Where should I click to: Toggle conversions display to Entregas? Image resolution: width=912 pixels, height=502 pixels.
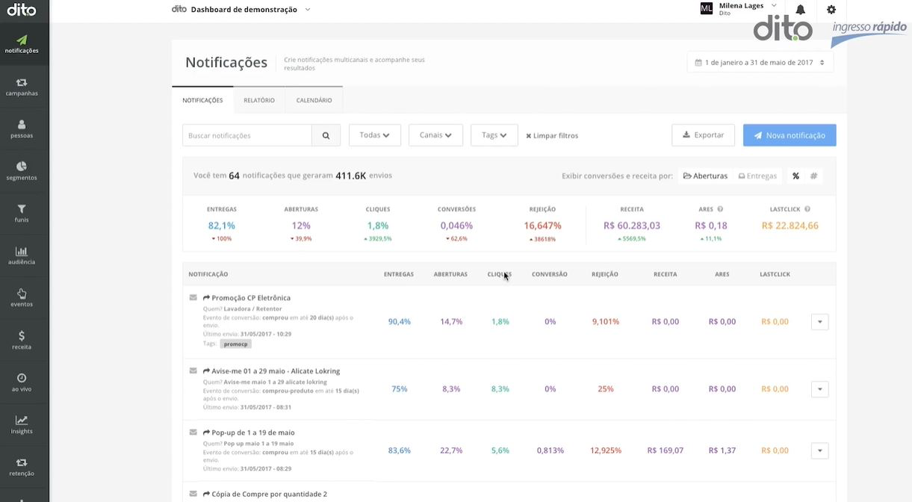(x=757, y=176)
